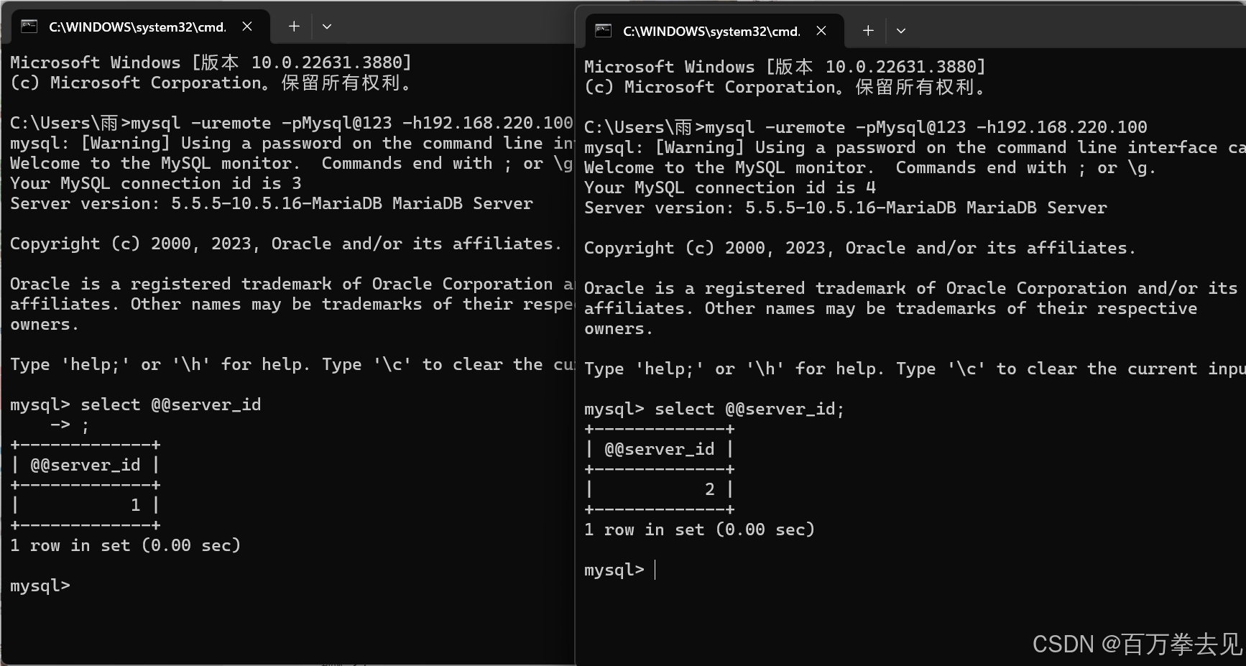Close the cmd tab in server_id 2 terminal
The image size is (1246, 666).
click(821, 31)
